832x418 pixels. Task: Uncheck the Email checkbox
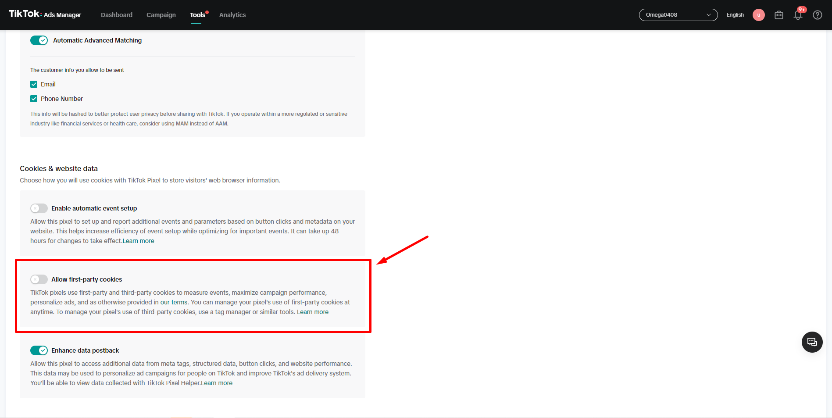click(34, 84)
